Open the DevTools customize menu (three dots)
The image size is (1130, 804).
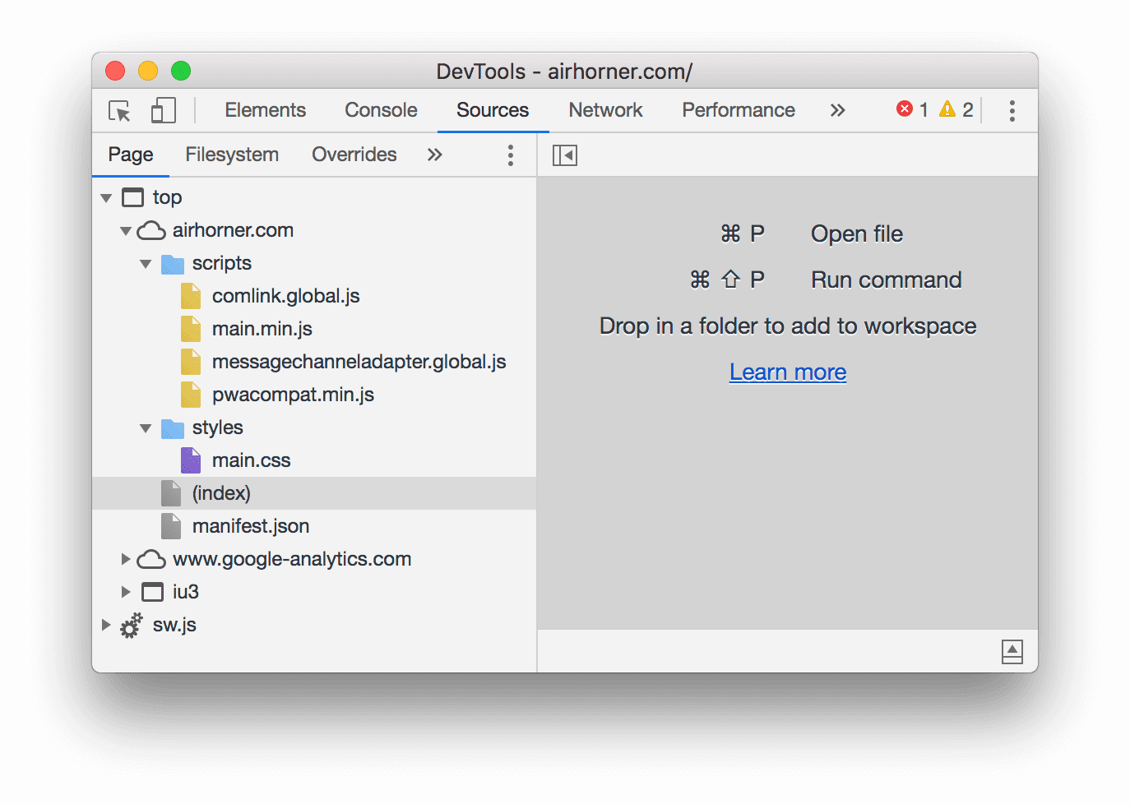[x=1012, y=110]
